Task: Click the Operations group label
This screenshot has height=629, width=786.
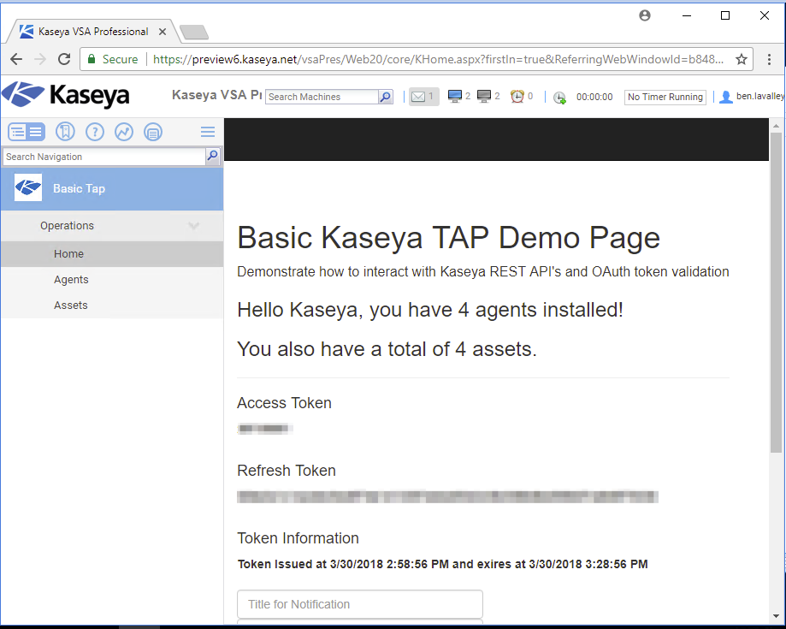Action: pyautogui.click(x=68, y=226)
